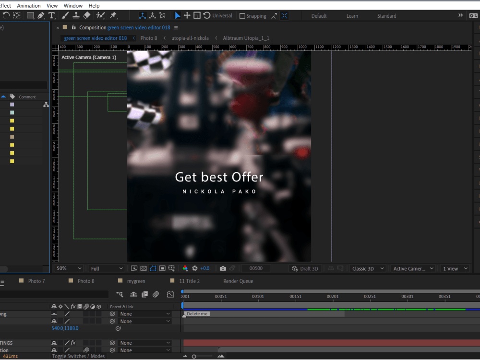Toggle the transparency grid button
The height and width of the screenshot is (360, 480).
click(x=143, y=268)
